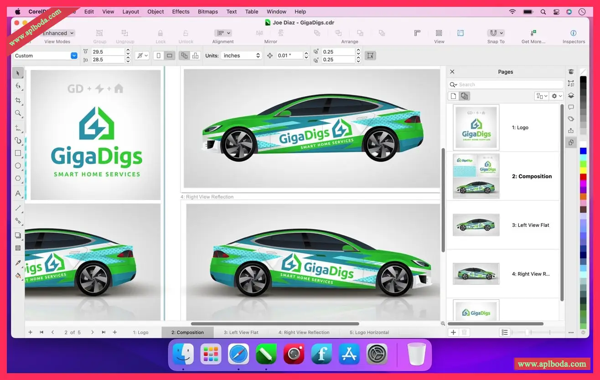600x380 pixels.
Task: Select the 1: Logo page thumbnail
Action: (476, 128)
